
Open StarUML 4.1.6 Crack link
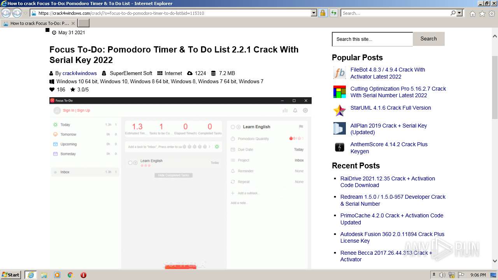tap(391, 108)
